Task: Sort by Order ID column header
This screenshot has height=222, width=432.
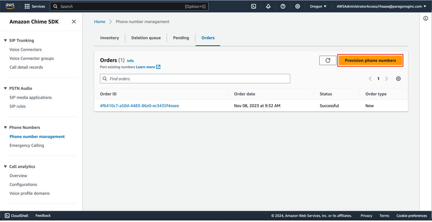Action: tap(108, 94)
